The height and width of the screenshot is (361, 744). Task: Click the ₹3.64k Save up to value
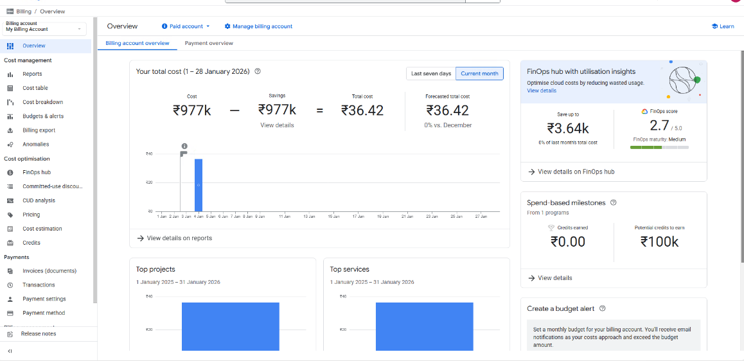tap(567, 128)
